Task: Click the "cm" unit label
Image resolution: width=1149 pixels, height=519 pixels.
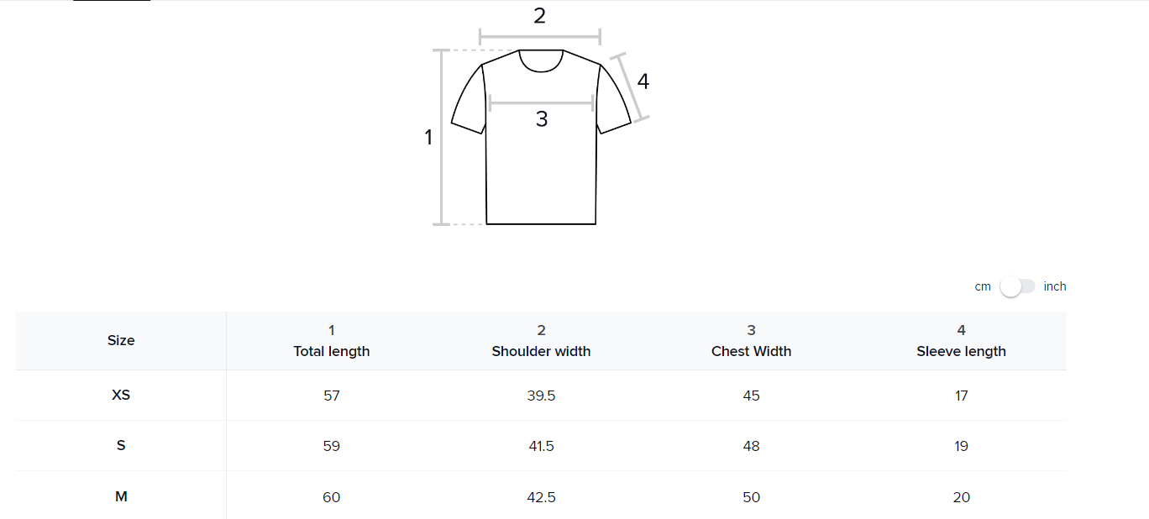Action: (983, 286)
